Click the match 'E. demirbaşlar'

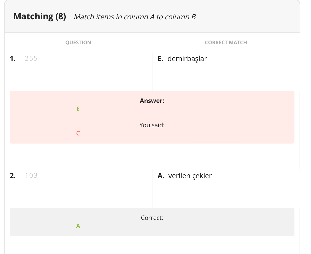(182, 59)
